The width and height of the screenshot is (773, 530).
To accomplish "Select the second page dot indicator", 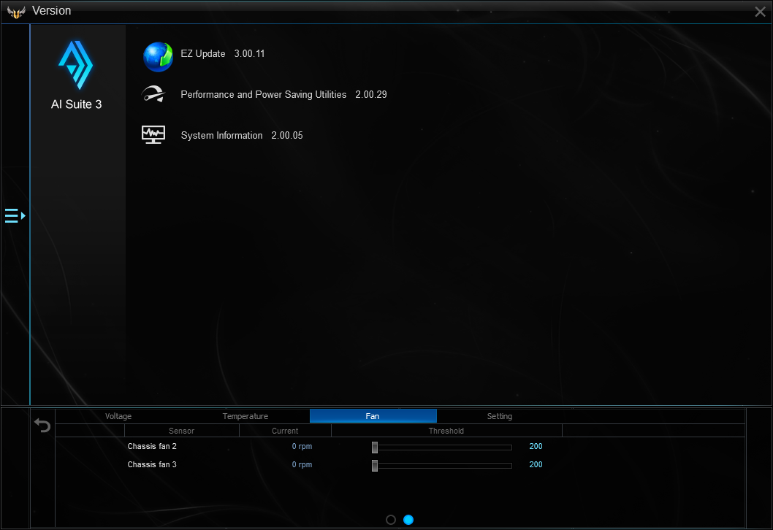I will pos(408,520).
